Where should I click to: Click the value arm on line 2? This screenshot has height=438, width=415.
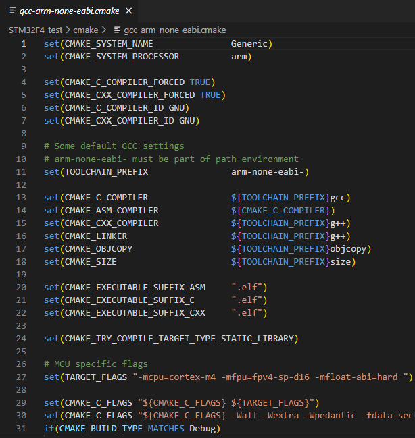(x=239, y=57)
